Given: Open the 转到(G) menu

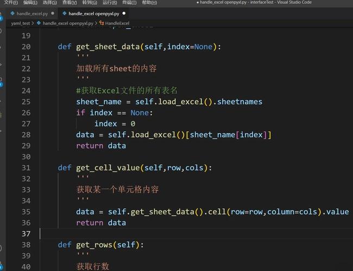Looking at the screenshot, I should (90, 3).
